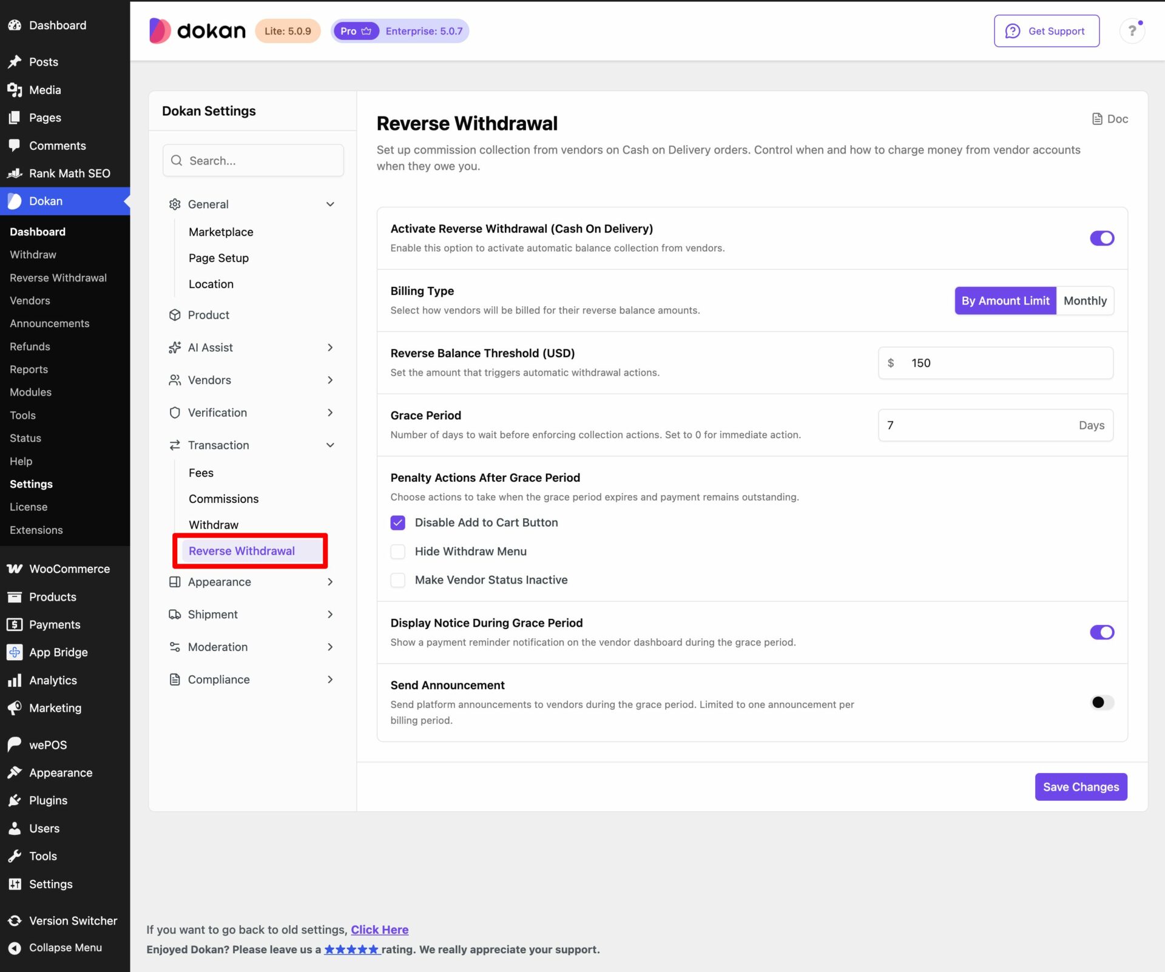Click Save Changes button

click(x=1081, y=787)
